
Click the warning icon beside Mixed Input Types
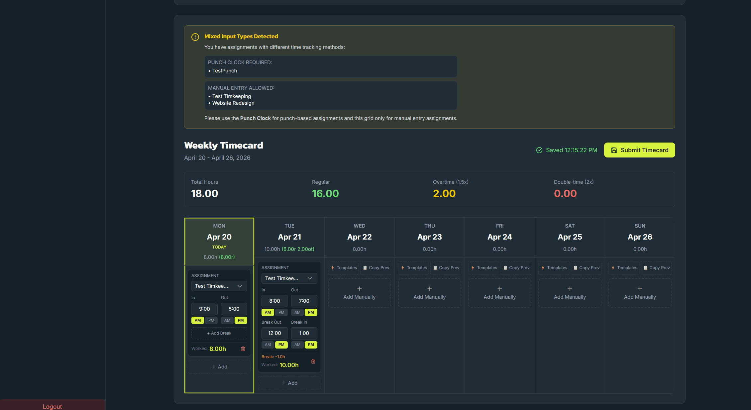tap(195, 37)
